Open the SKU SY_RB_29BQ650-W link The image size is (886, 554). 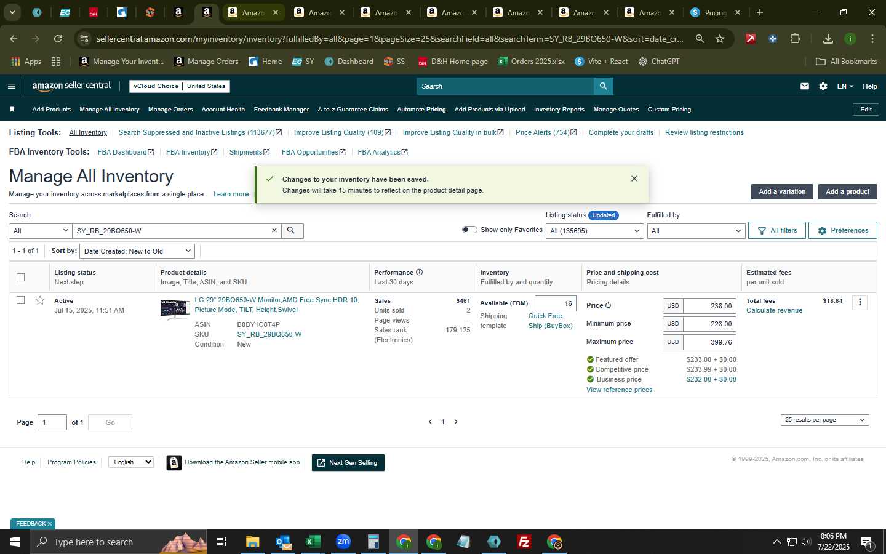click(x=269, y=334)
